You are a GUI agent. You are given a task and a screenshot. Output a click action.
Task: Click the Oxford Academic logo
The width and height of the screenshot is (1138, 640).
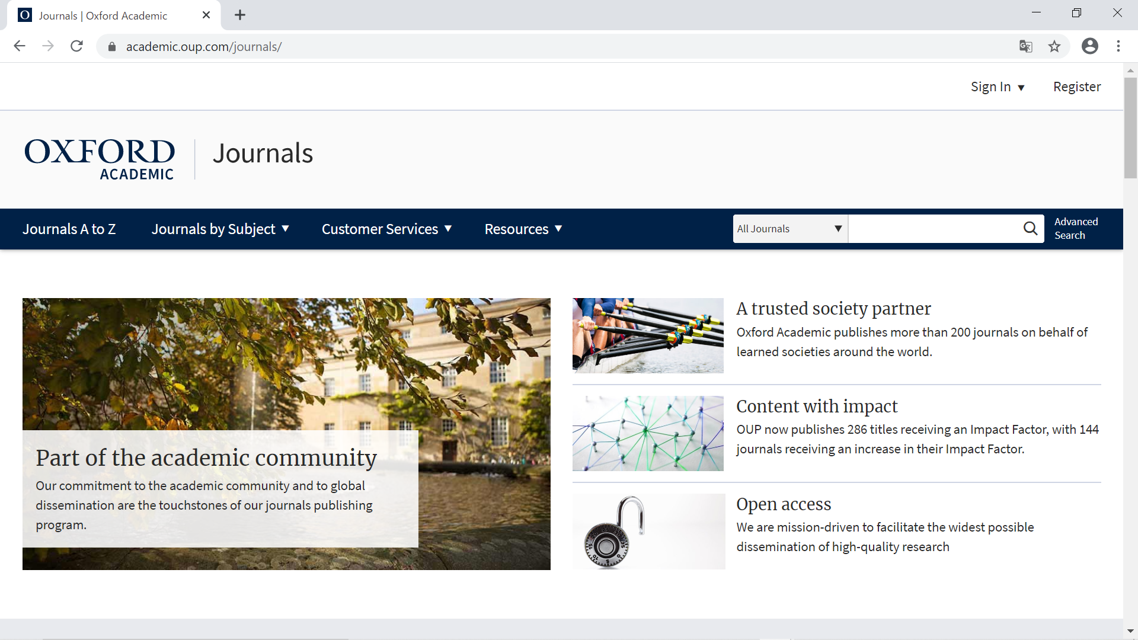tap(100, 159)
